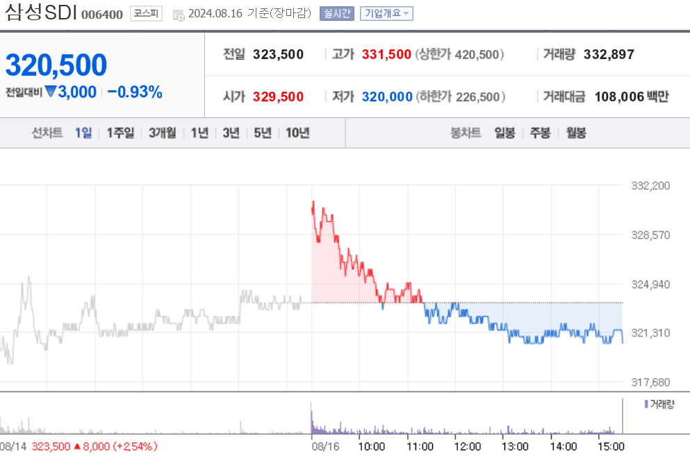Click the 거래량 volume legend marker
This screenshot has width=690, height=471.
646,404
